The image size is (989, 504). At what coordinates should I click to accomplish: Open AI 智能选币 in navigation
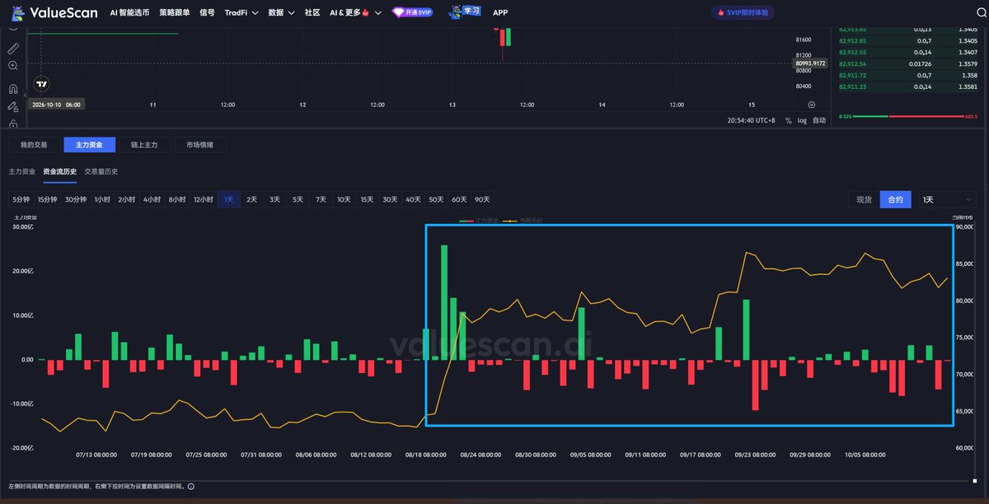pos(130,13)
